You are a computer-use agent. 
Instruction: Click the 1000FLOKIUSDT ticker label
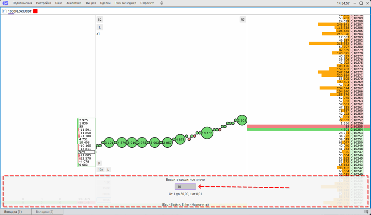pyautogui.click(x=20, y=11)
